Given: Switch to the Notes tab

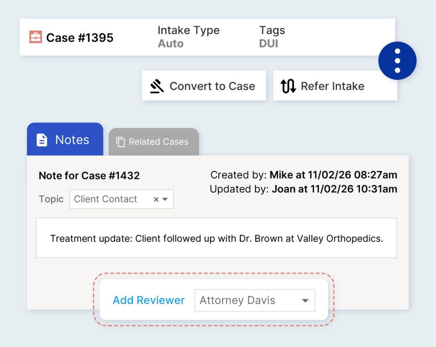Looking at the screenshot, I should [x=65, y=140].
